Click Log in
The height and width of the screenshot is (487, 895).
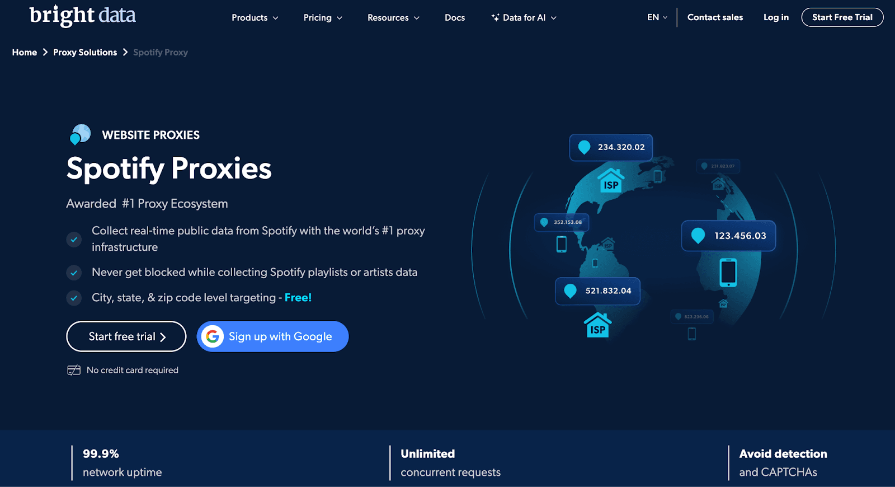776,17
